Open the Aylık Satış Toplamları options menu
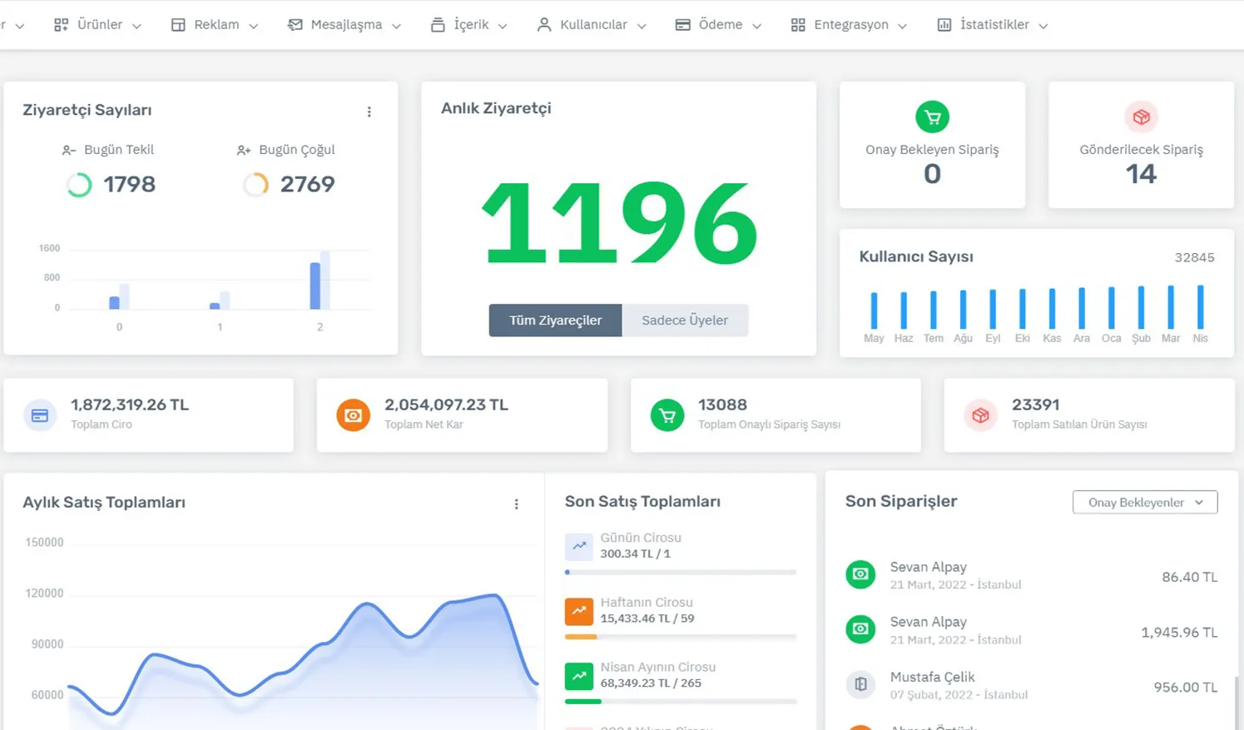 (517, 504)
